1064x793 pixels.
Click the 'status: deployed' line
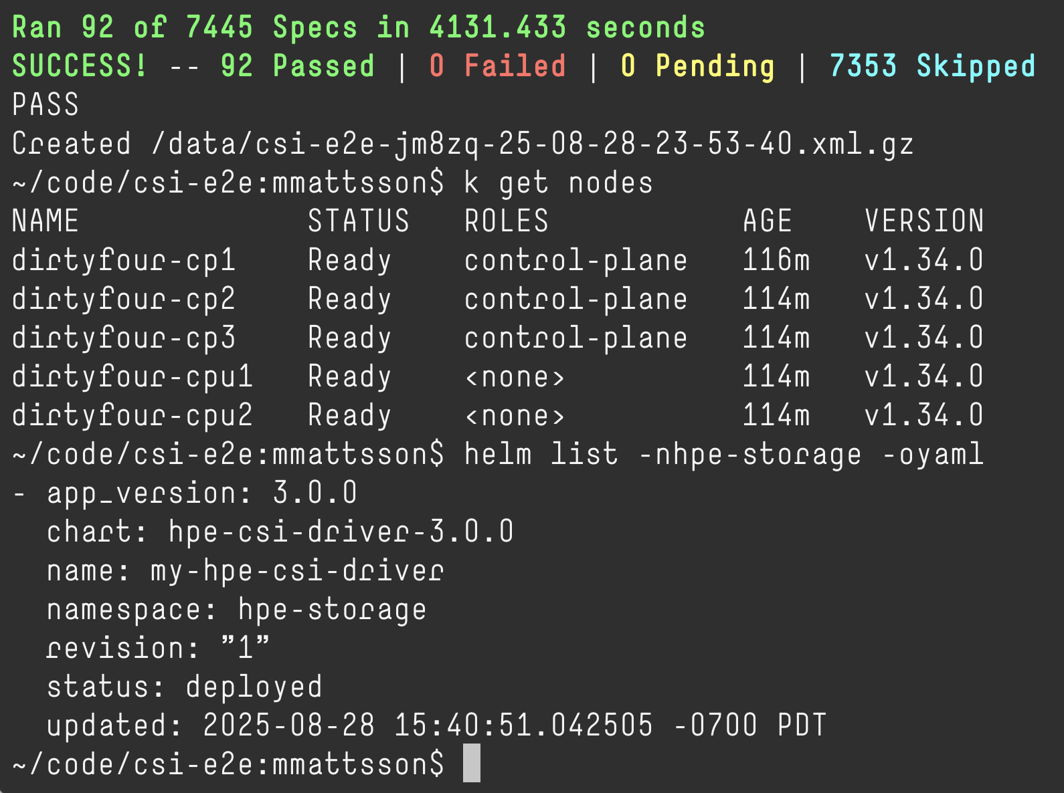point(185,688)
